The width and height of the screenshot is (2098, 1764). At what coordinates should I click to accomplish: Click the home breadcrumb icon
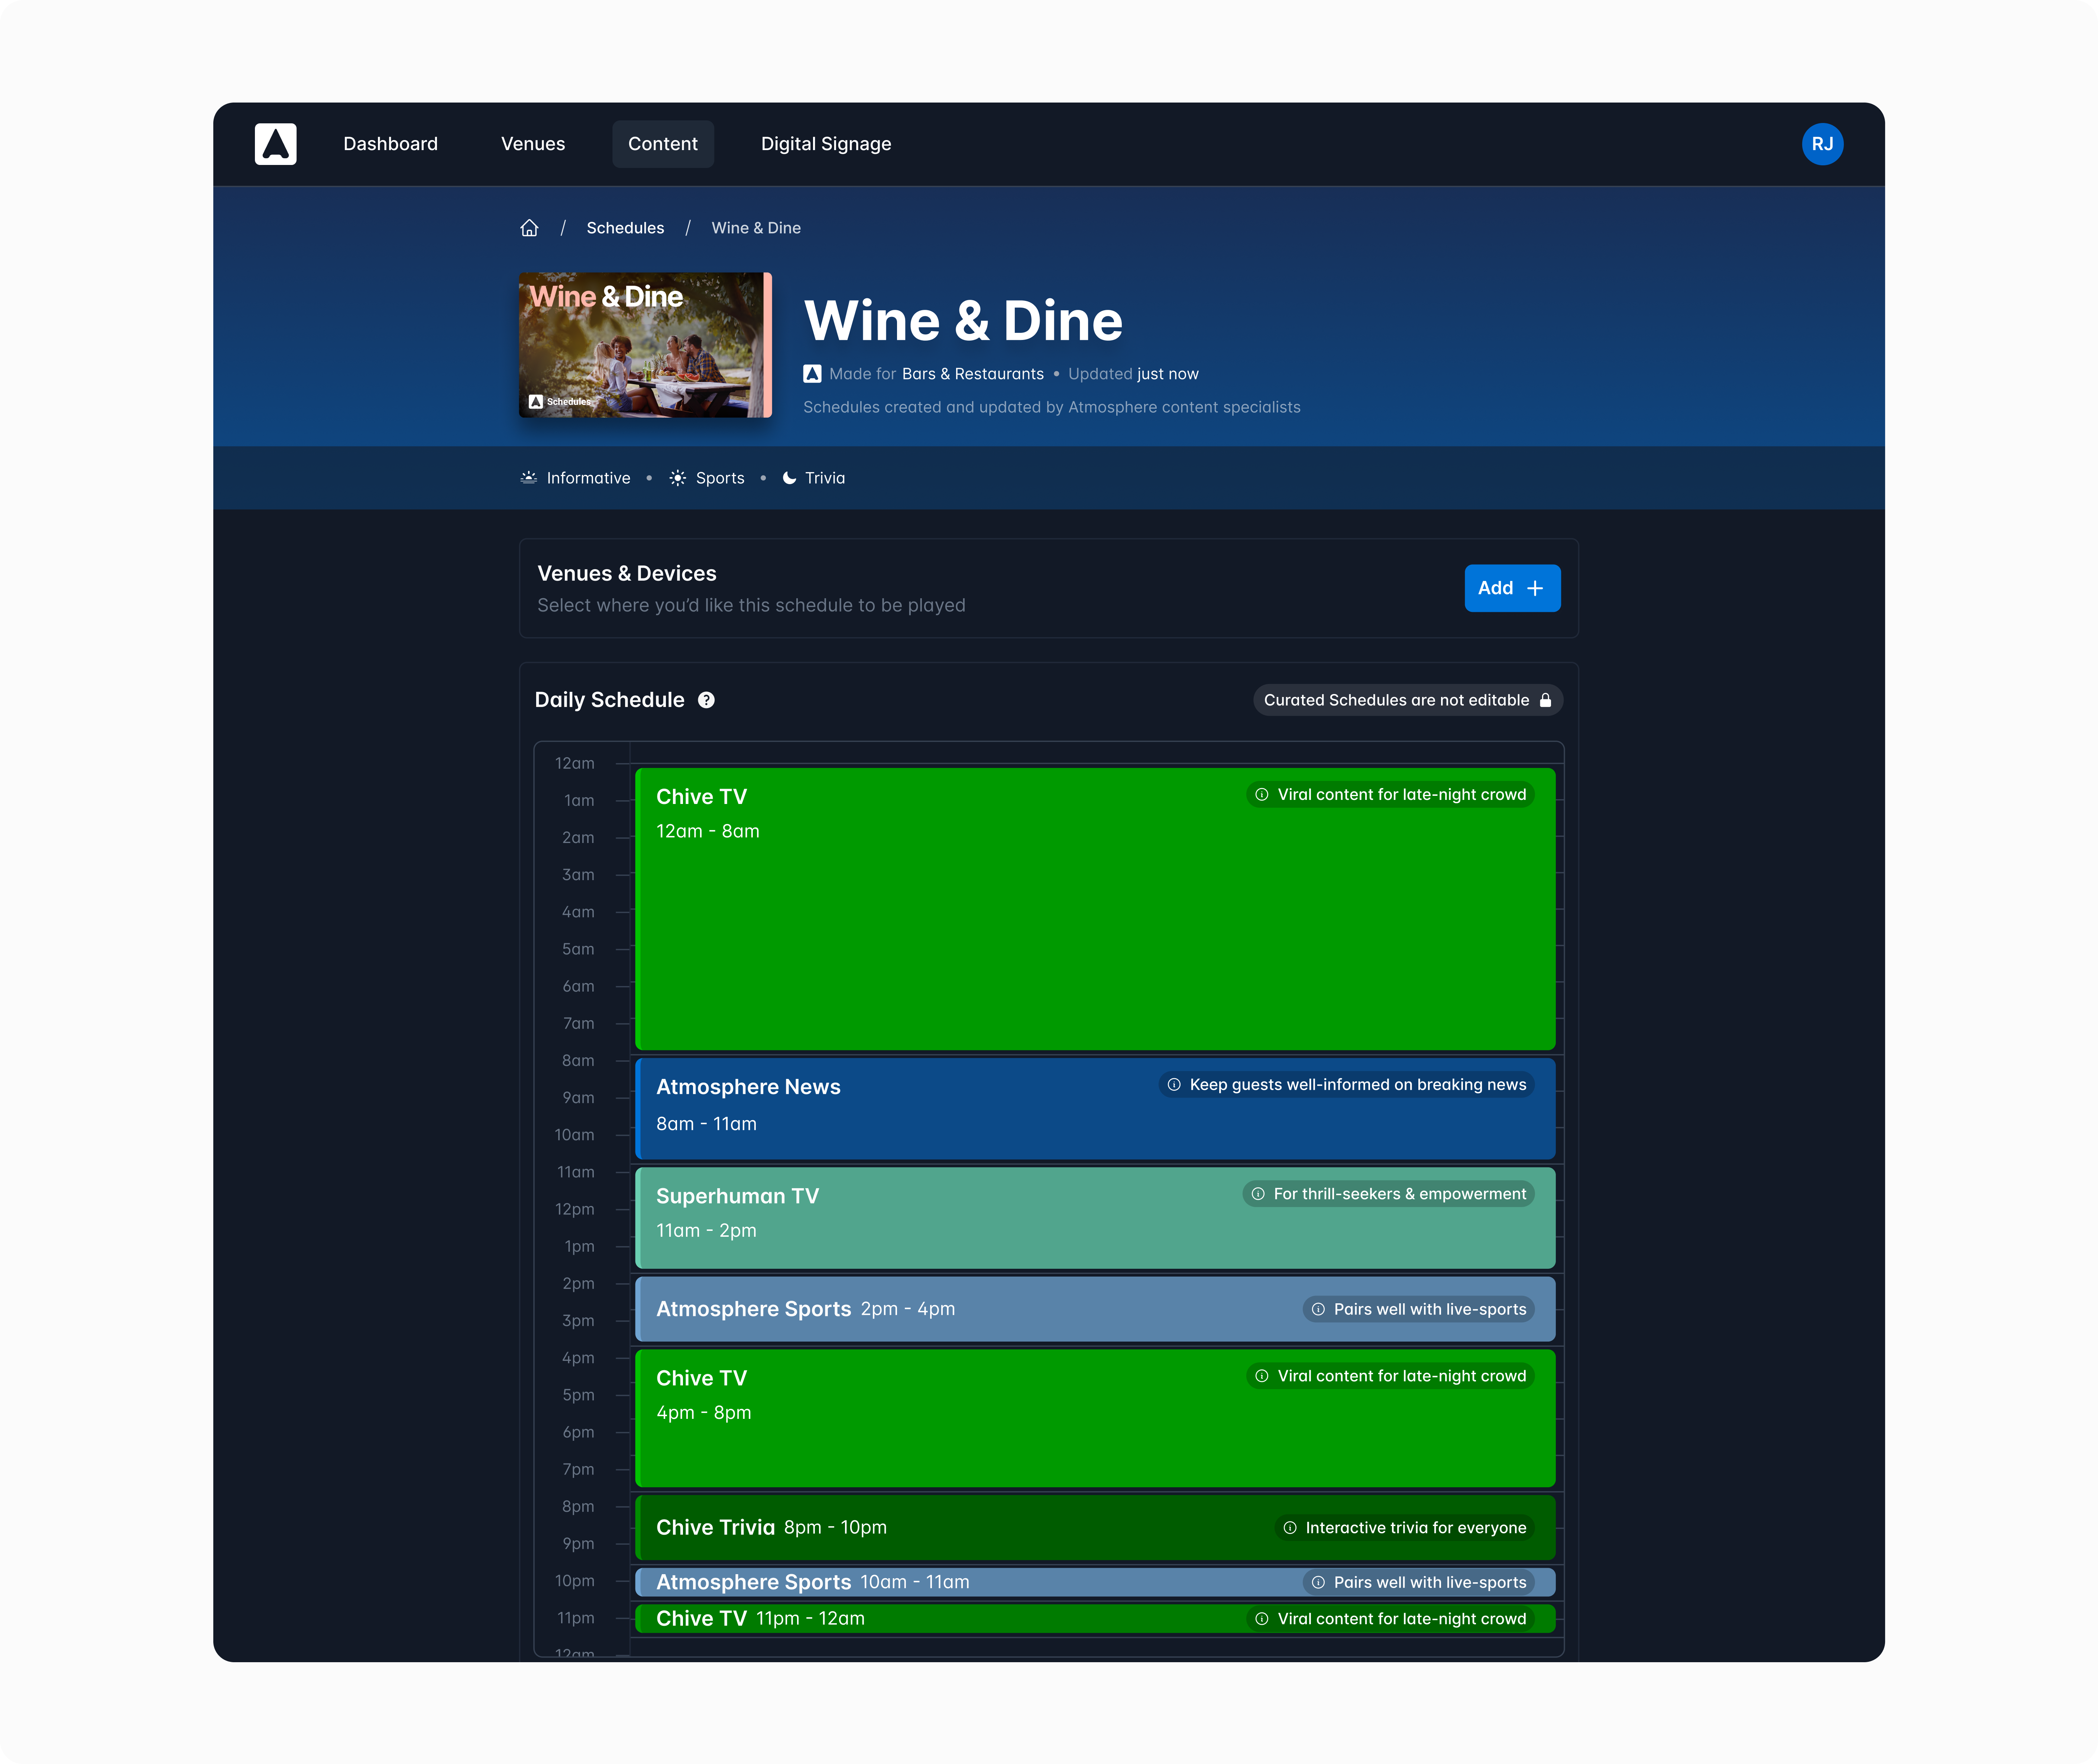pos(529,228)
